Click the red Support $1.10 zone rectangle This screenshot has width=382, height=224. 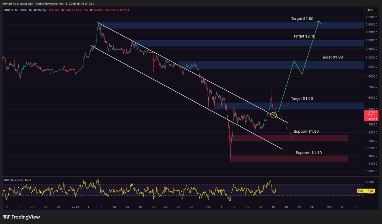289,159
